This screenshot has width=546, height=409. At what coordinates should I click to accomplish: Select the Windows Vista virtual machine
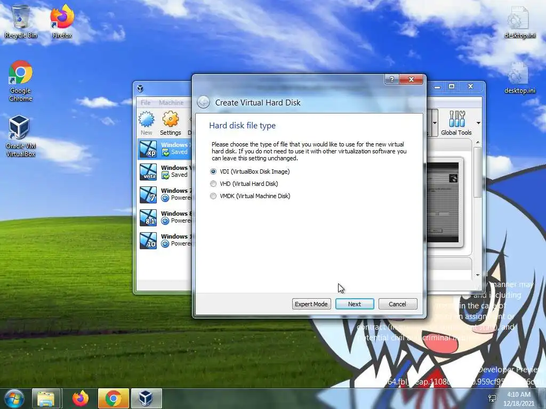[164, 171]
